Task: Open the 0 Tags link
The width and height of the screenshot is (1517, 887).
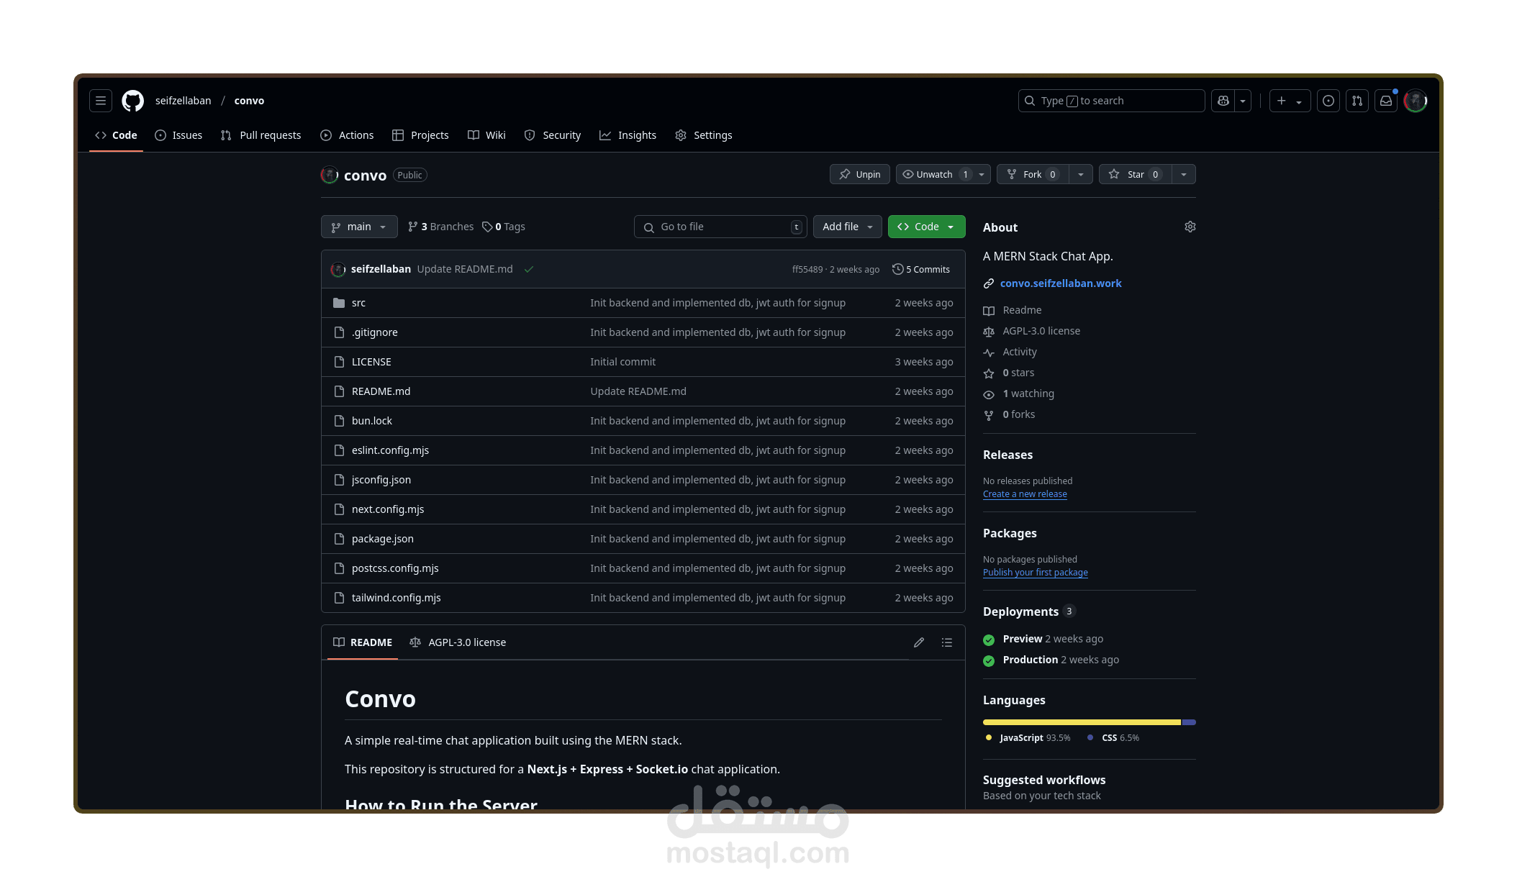Action: [504, 227]
